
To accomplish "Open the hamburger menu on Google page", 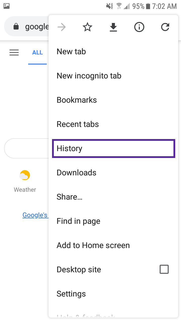I will [x=14, y=52].
